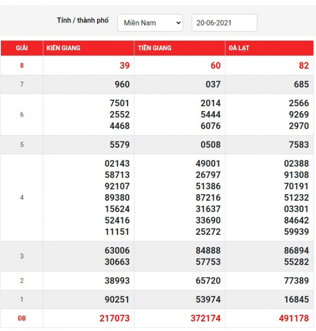The width and height of the screenshot is (316, 331).
Task: Click Kiên Giang first prize number 90251
Action: [x=117, y=299]
